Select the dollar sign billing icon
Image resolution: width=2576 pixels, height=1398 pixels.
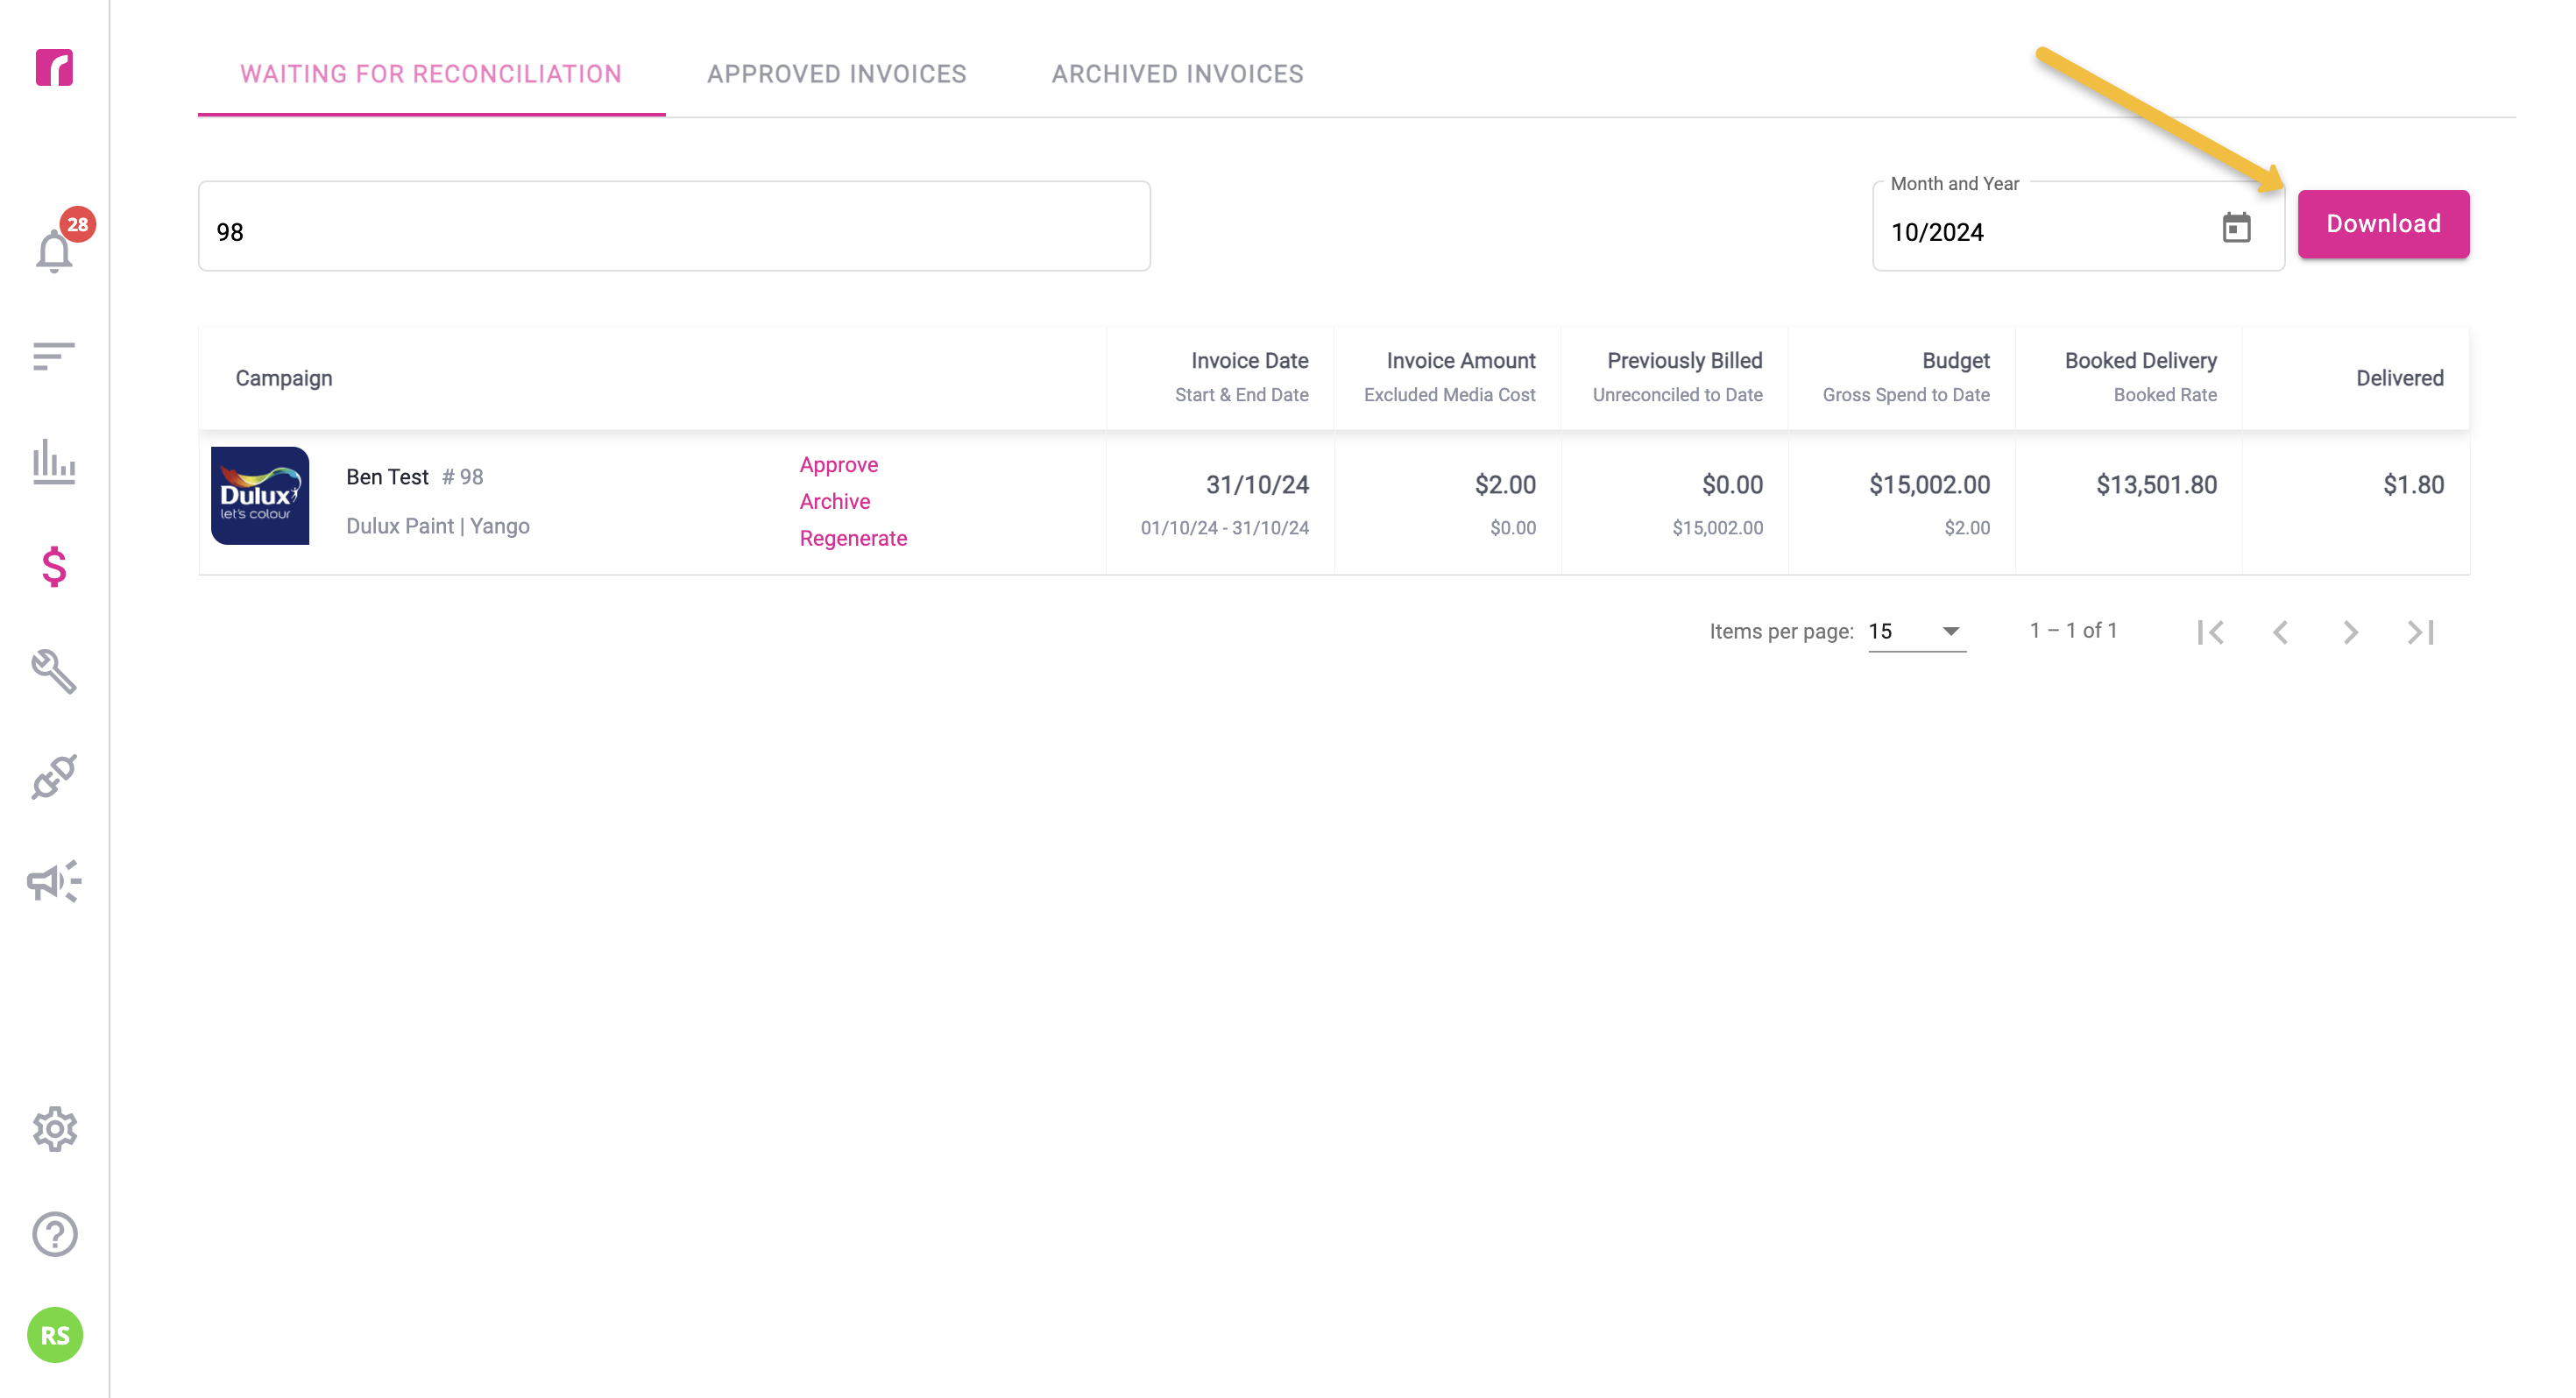pos(54,567)
